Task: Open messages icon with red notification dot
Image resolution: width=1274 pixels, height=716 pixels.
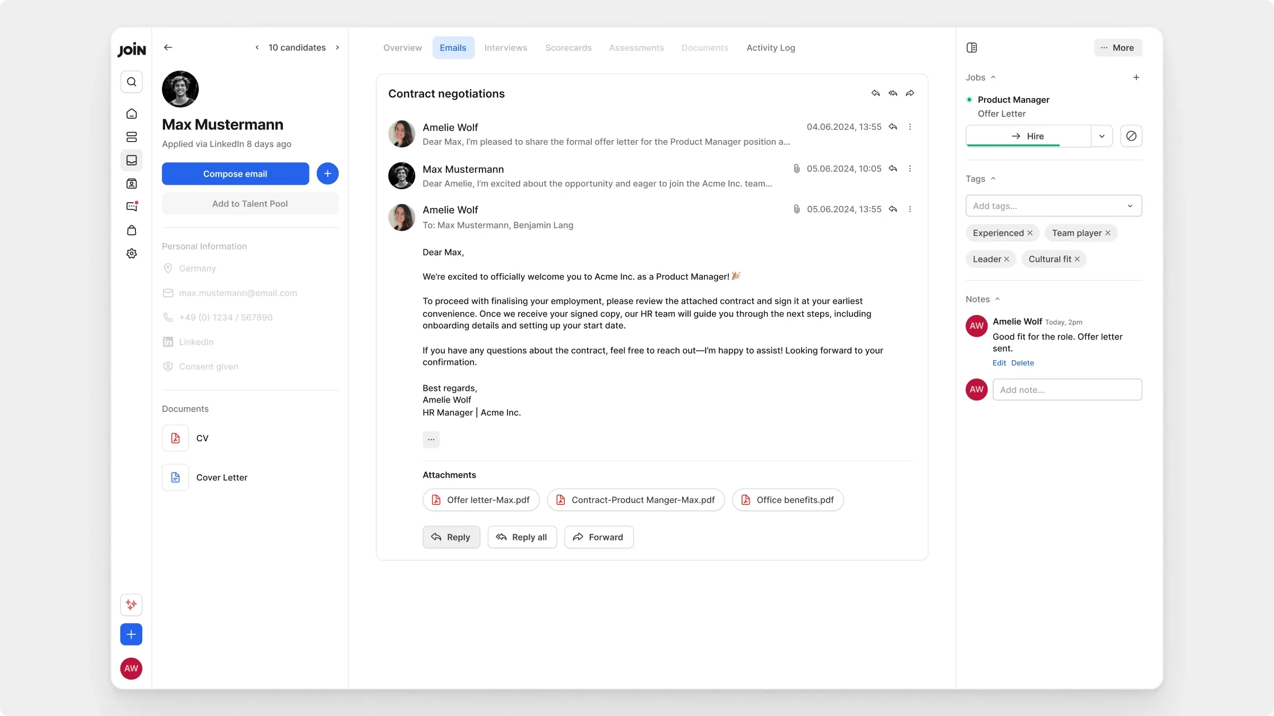Action: click(132, 206)
